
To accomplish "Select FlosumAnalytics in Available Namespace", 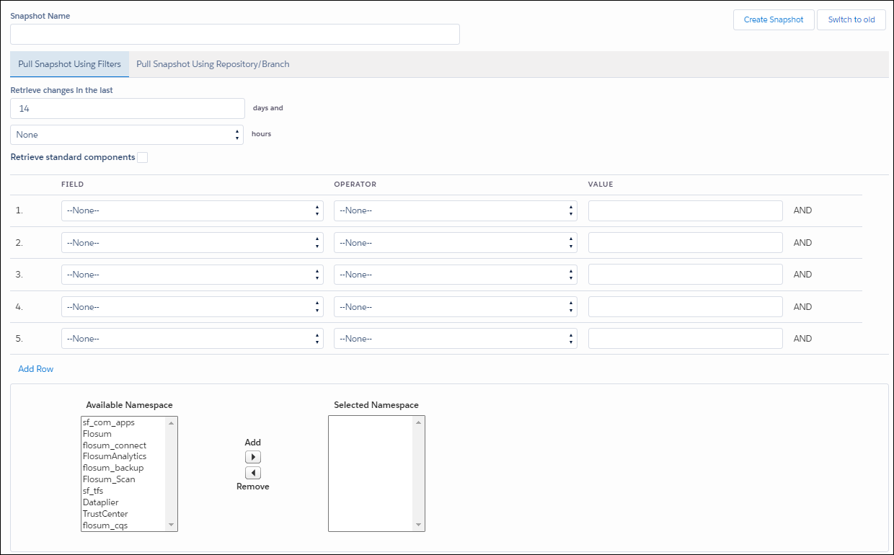I will click(123, 456).
